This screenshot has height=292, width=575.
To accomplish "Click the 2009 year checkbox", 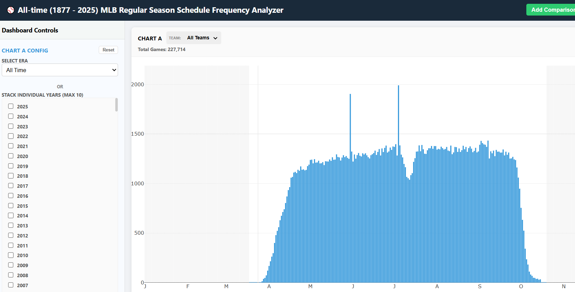I will [x=11, y=265].
